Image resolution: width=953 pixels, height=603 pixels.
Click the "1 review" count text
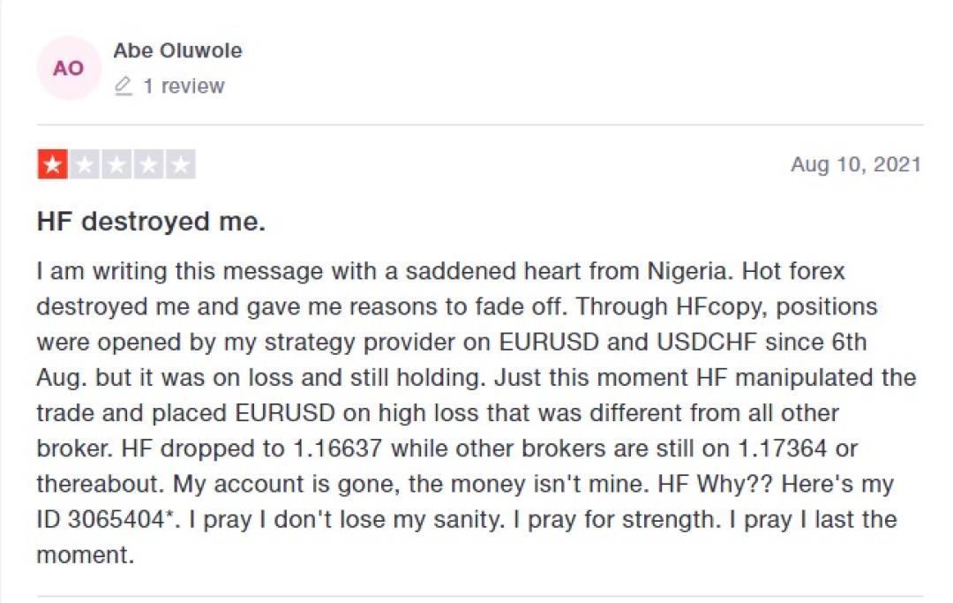pos(184,87)
